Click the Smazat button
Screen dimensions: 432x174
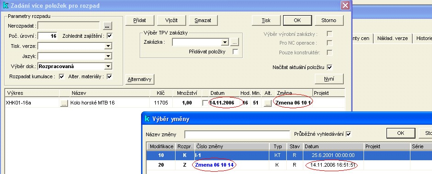pos(203,20)
